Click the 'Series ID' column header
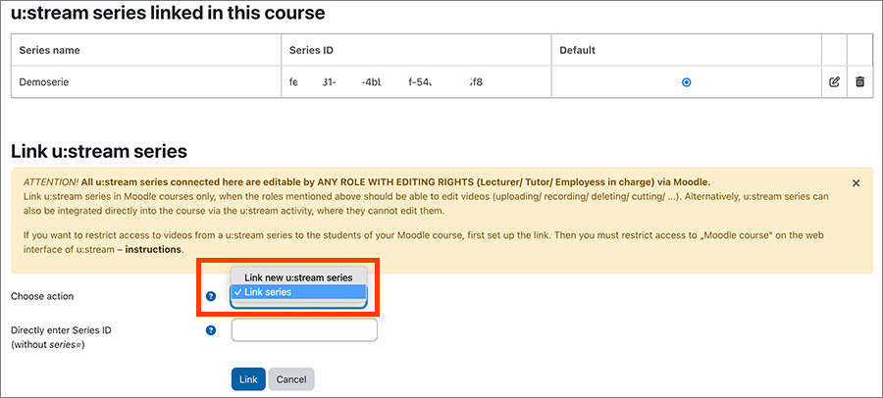This screenshot has width=883, height=398. pyautogui.click(x=313, y=50)
